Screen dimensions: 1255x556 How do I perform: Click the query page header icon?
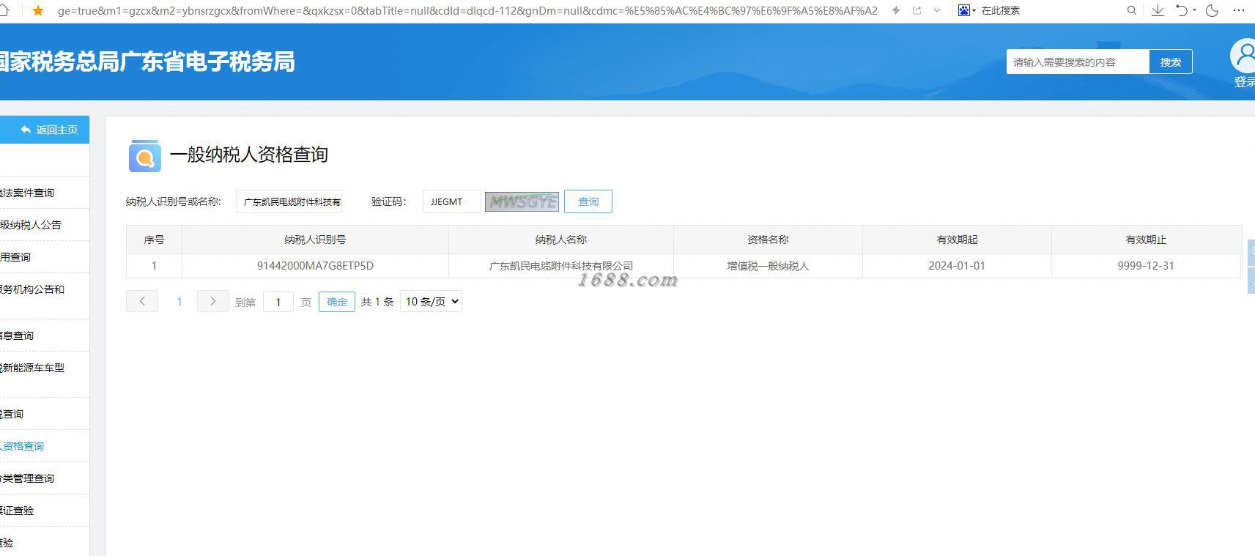click(145, 155)
